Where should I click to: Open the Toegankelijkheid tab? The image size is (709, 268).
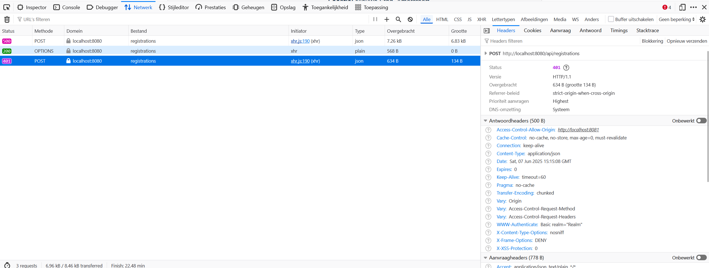325,7
